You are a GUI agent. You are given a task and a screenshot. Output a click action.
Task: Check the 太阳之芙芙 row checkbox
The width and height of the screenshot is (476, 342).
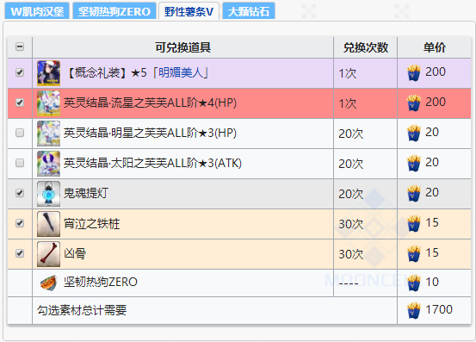20,163
